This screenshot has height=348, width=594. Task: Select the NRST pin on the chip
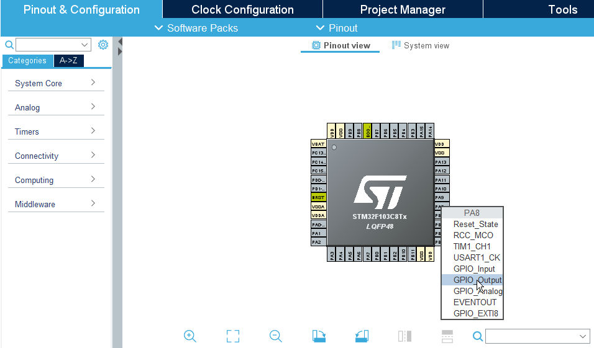[x=319, y=197]
